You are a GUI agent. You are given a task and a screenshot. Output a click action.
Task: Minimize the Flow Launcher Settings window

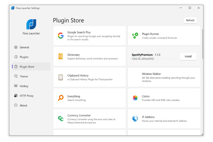[x=181, y=8]
